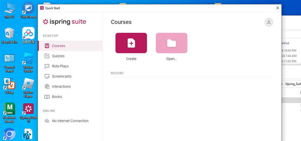The image size is (301, 141).
Task: Click the iSpring Suite logo
Action: 64,22
